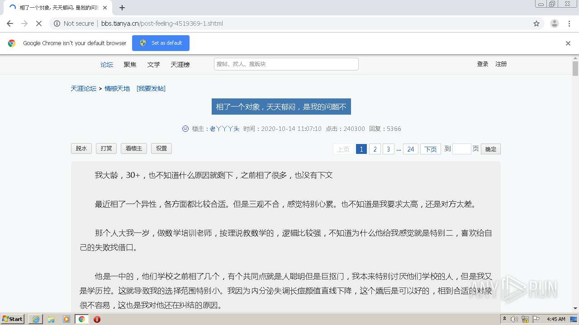Click the scrollbar down arrow
Image resolution: width=579 pixels, height=325 pixels.
coord(575,308)
